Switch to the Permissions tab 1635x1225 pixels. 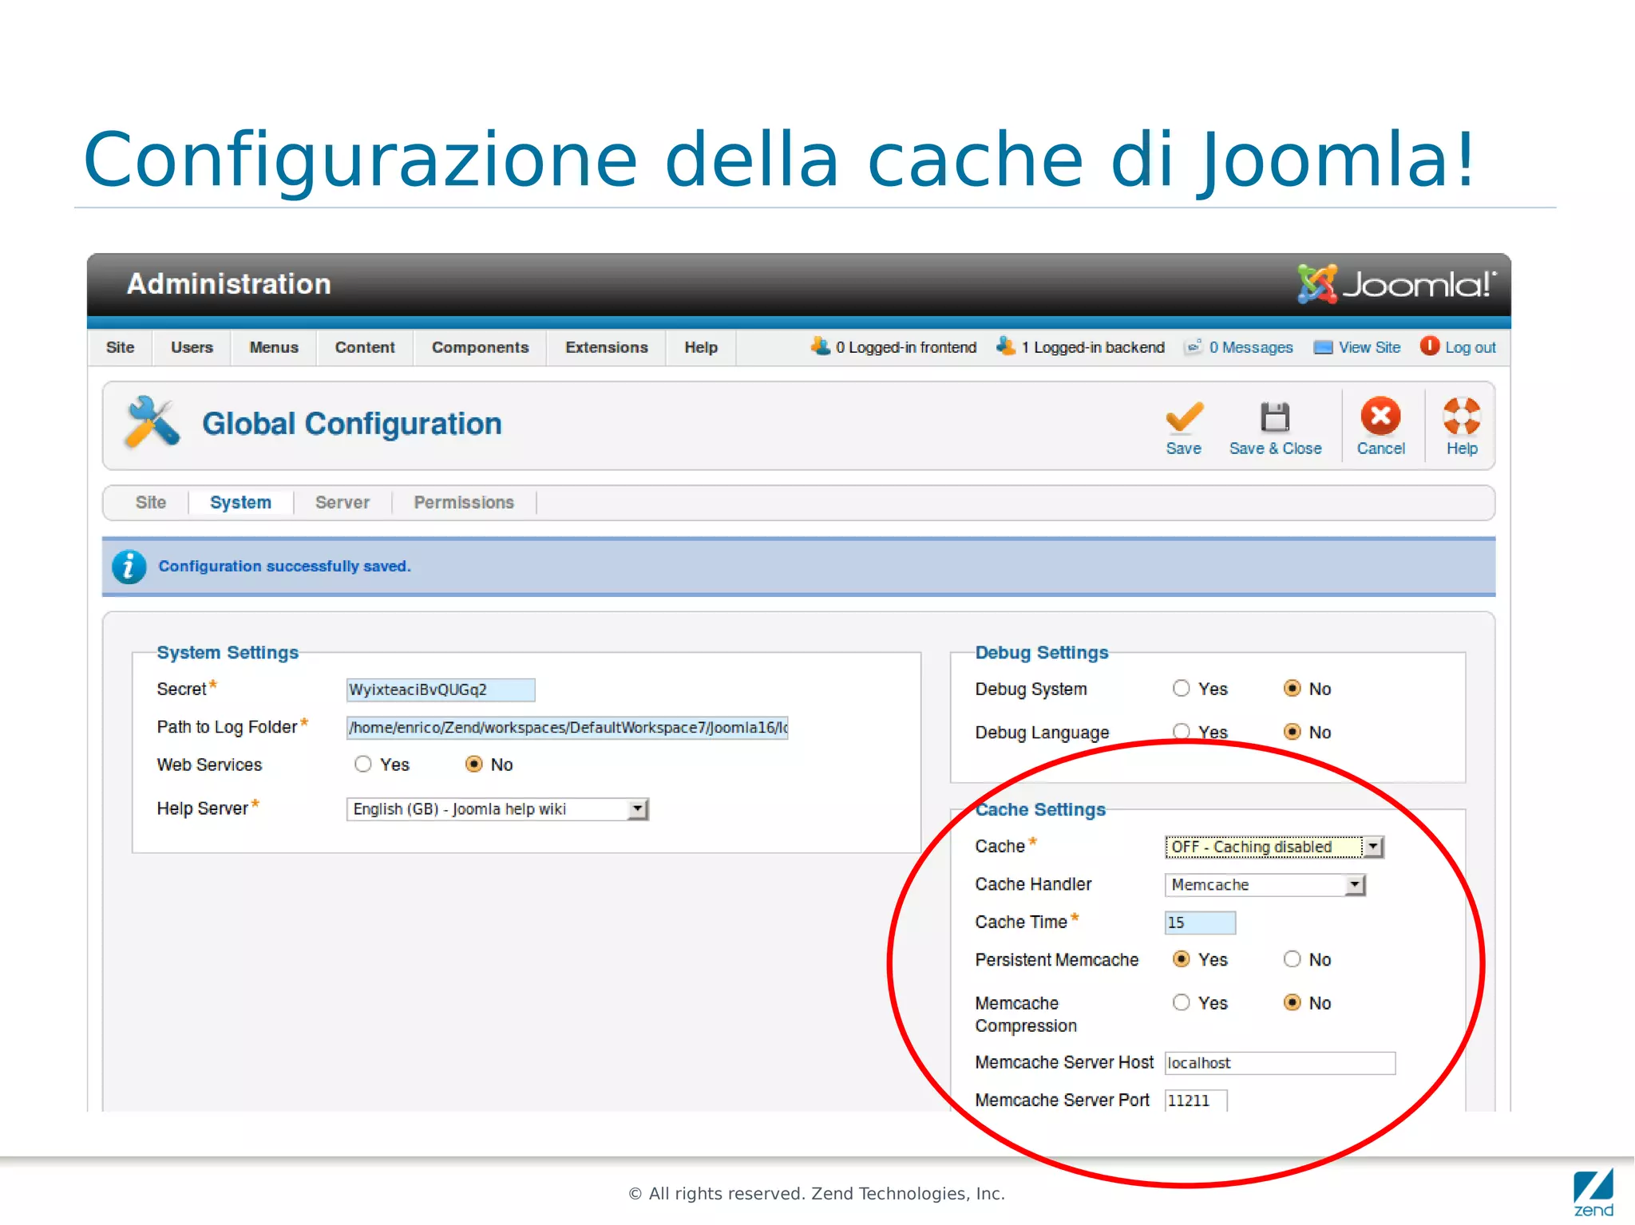pos(464,502)
